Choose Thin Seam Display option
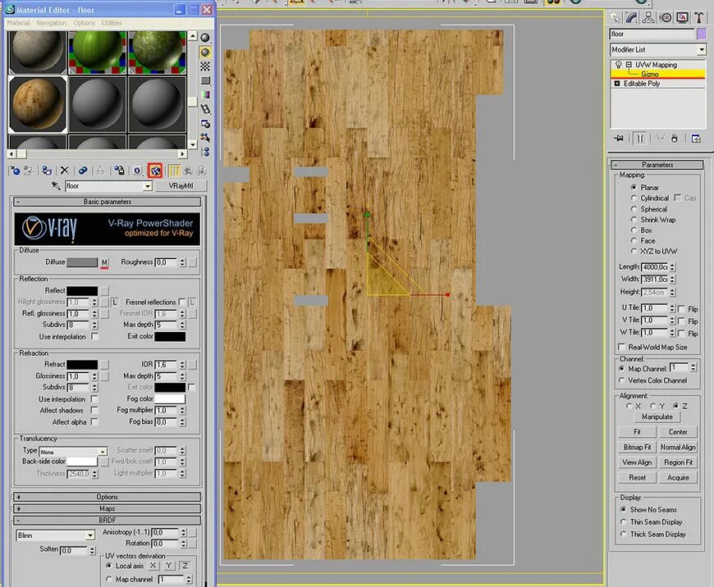714x587 pixels. [x=624, y=521]
